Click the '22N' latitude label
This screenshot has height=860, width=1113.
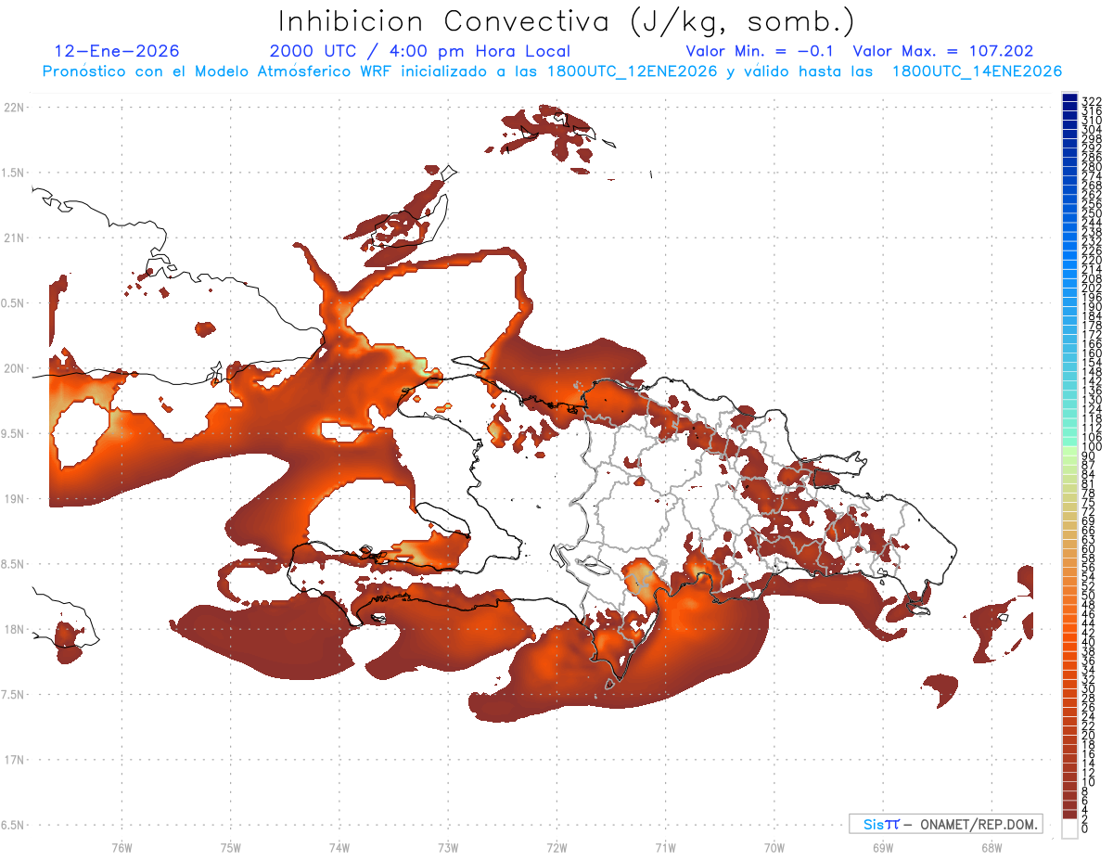point(14,107)
